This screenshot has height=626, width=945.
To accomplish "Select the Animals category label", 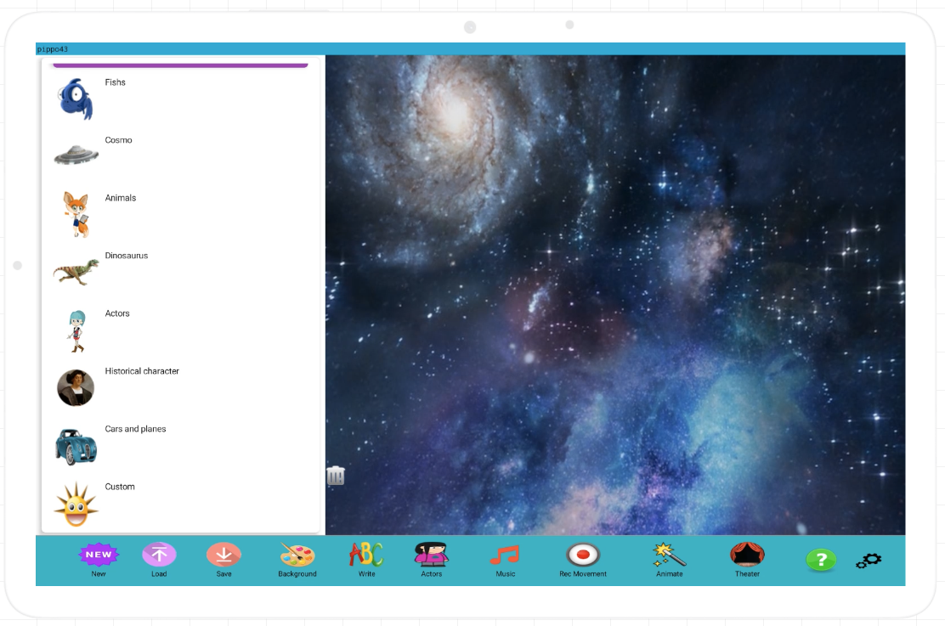I will 121,198.
